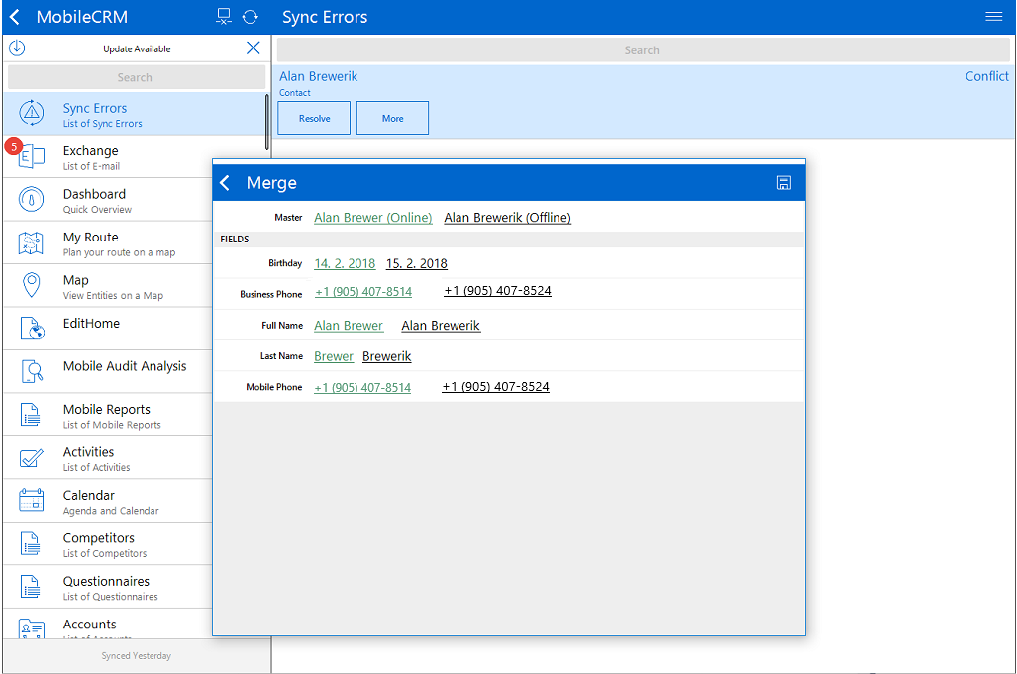Click the Accounts card icon
The image size is (1017, 674).
31,628
